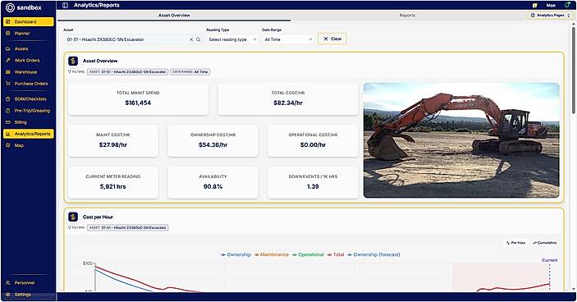This screenshot has width=577, height=302.
Task: Click the Down Events 1.39 card
Action: 313,182
